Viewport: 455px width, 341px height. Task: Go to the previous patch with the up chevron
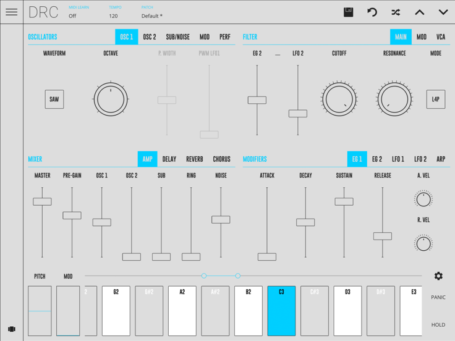[x=420, y=12]
